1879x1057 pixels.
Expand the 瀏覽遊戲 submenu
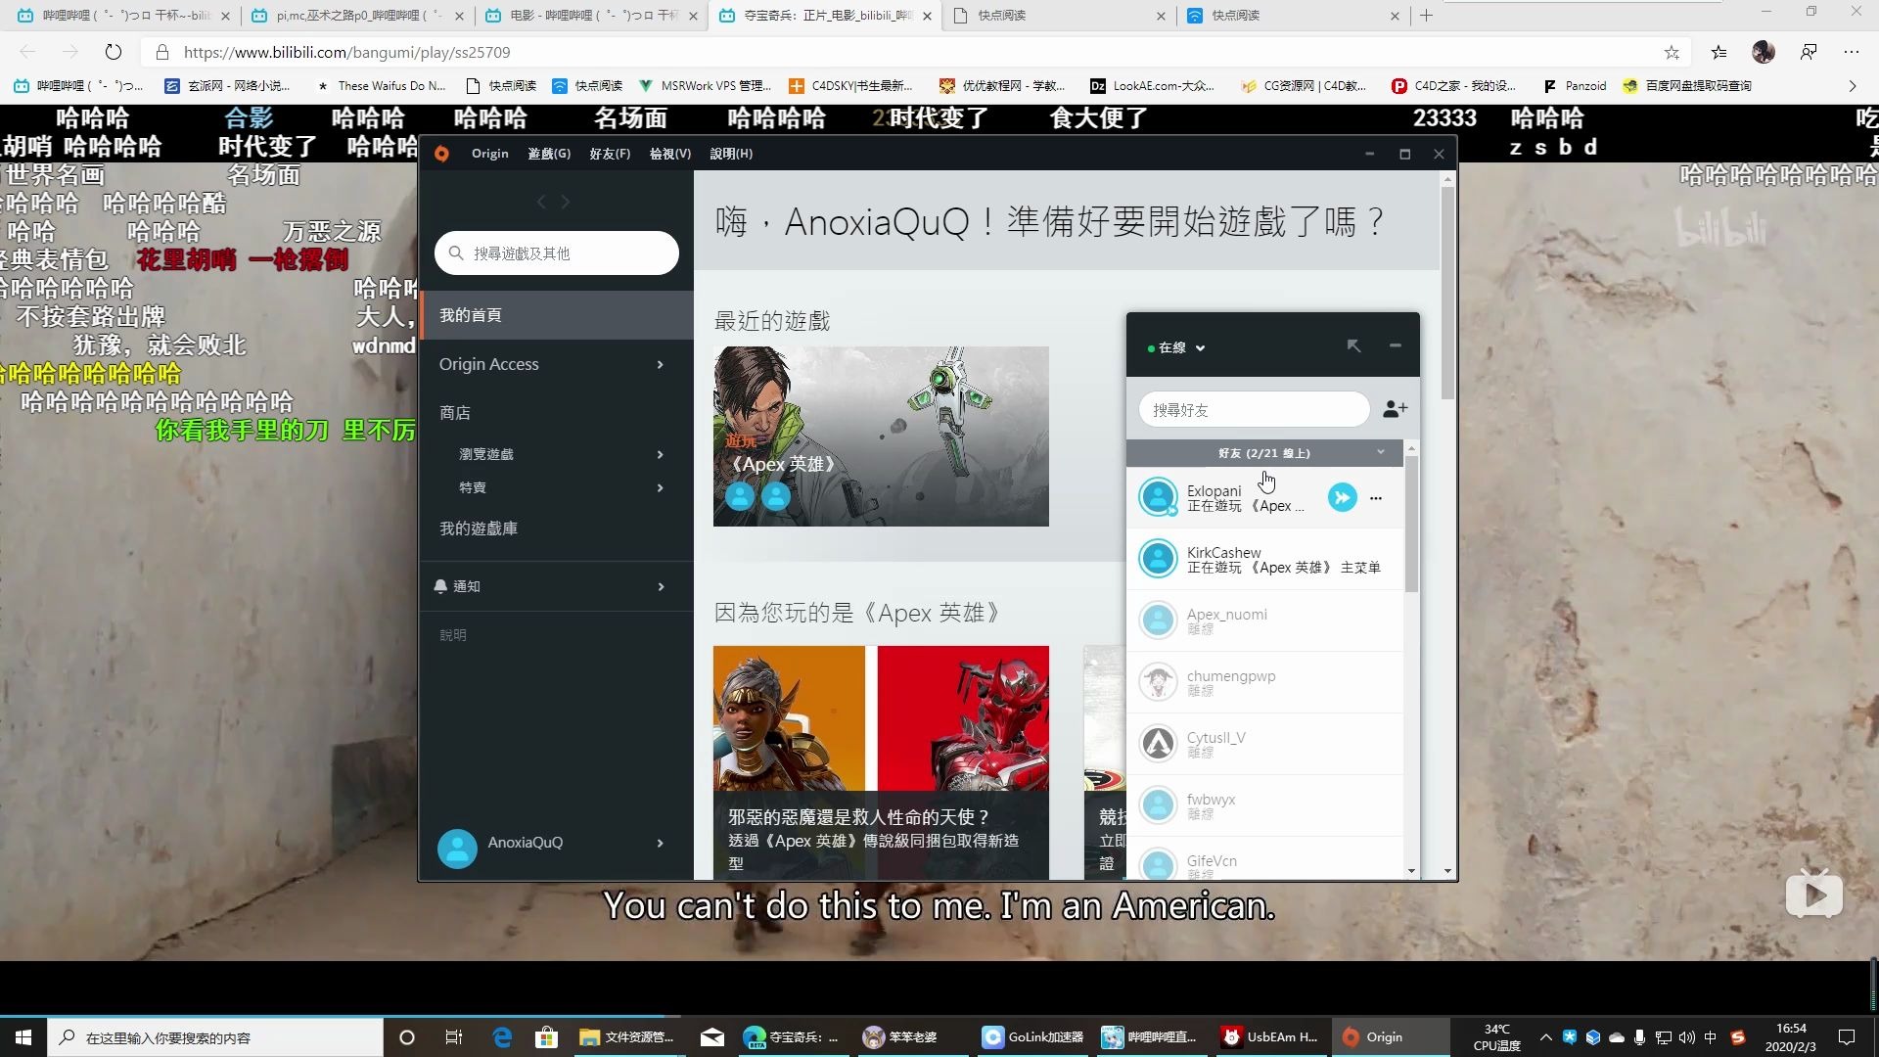[661, 454]
